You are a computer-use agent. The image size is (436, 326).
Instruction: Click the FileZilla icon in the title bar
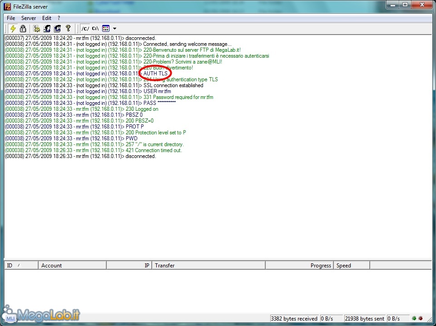point(8,6)
